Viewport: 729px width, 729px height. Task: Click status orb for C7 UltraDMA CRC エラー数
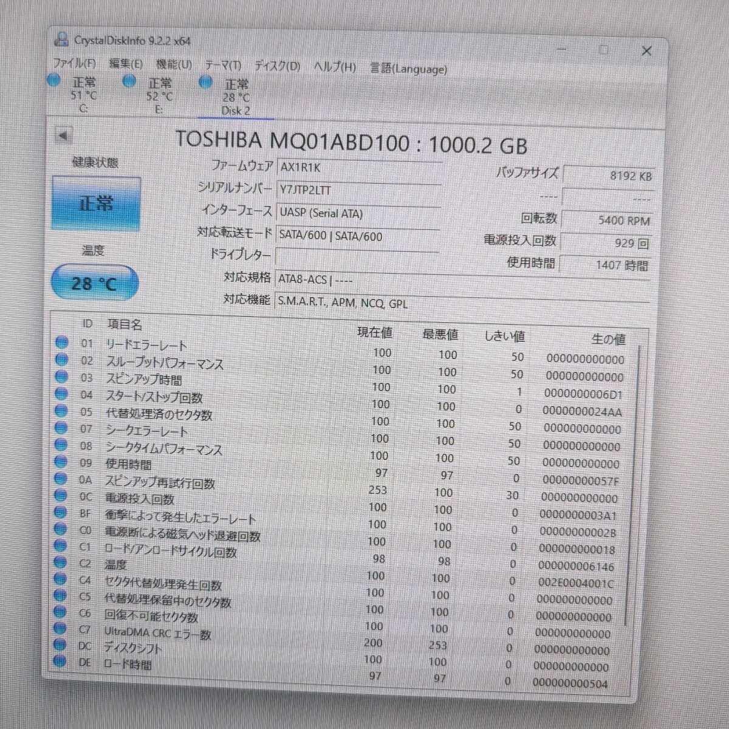[x=60, y=628]
